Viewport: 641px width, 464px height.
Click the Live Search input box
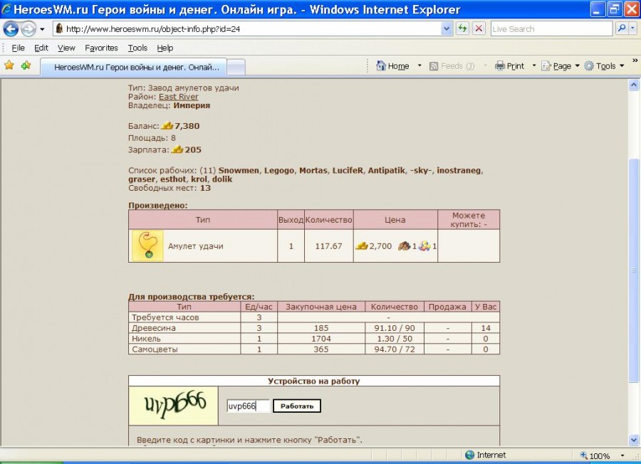tap(551, 29)
